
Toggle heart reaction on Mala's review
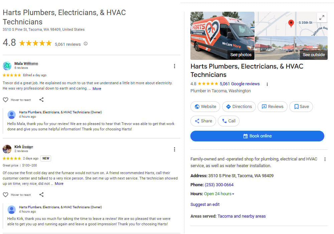click(5, 100)
